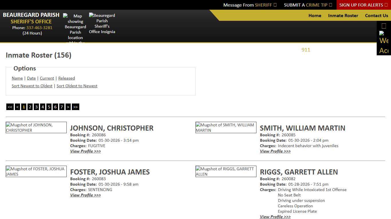This screenshot has width=391, height=219.
Task: Open the Contact Us page
Action: tap(376, 16)
